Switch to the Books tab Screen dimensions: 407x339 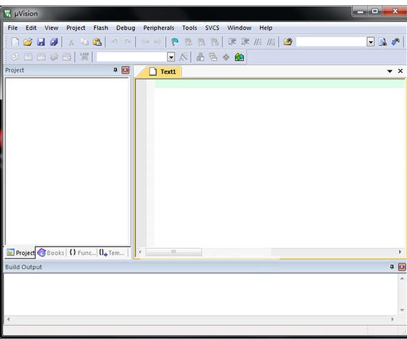click(51, 252)
